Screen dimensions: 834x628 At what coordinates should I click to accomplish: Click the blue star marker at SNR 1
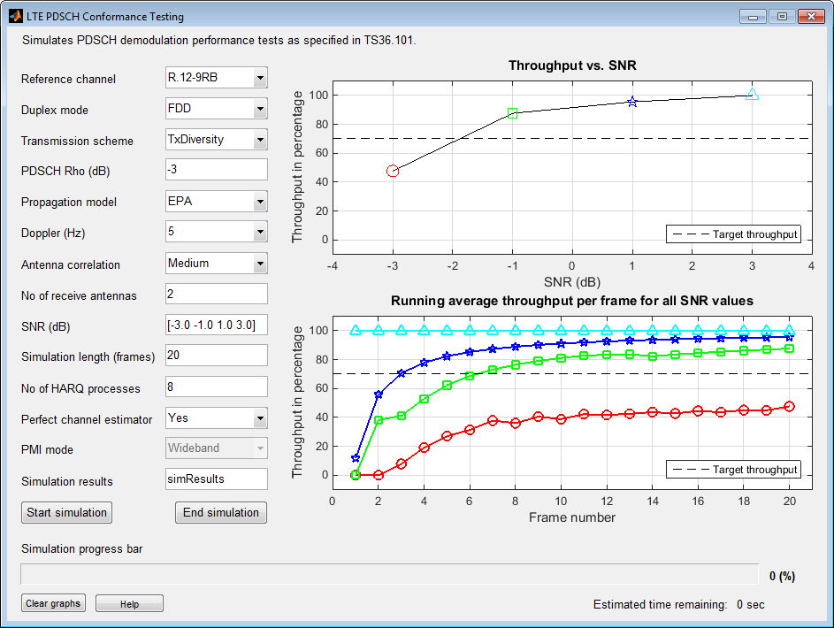(631, 102)
